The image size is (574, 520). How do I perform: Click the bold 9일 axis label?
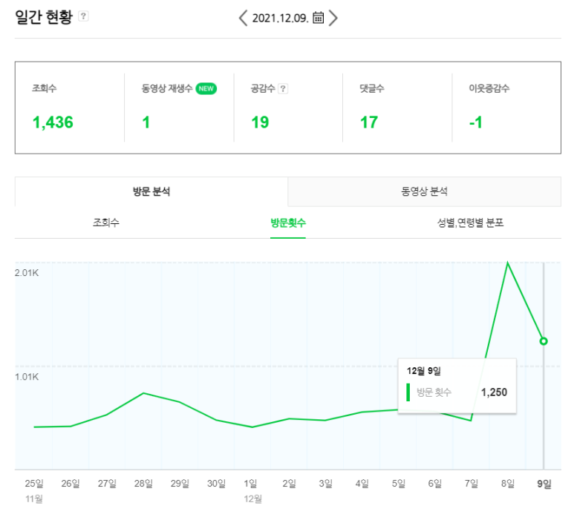pos(544,484)
